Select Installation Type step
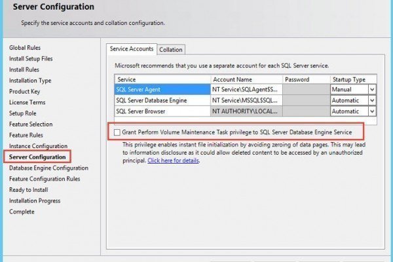Image resolution: width=393 pixels, height=262 pixels. point(30,81)
